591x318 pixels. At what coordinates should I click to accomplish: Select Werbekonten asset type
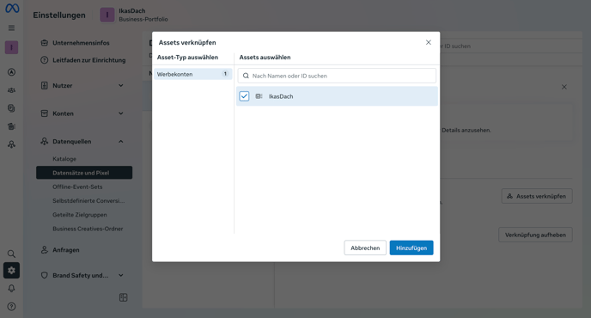pos(192,74)
